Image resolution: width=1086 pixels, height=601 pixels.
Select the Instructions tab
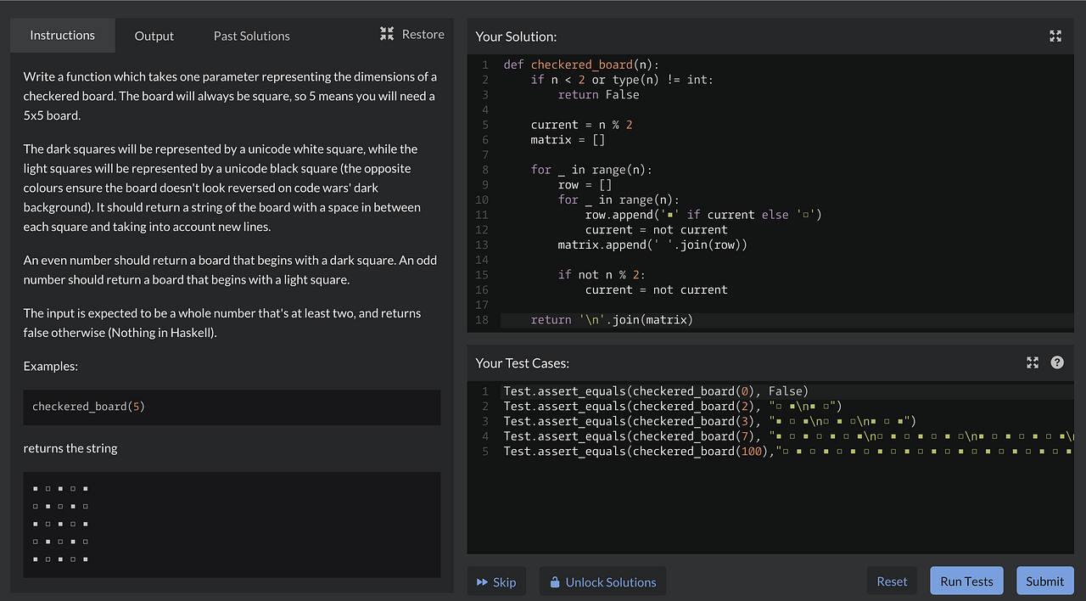(x=62, y=35)
